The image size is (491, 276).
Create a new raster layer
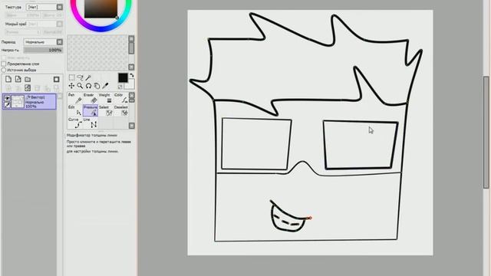point(8,79)
